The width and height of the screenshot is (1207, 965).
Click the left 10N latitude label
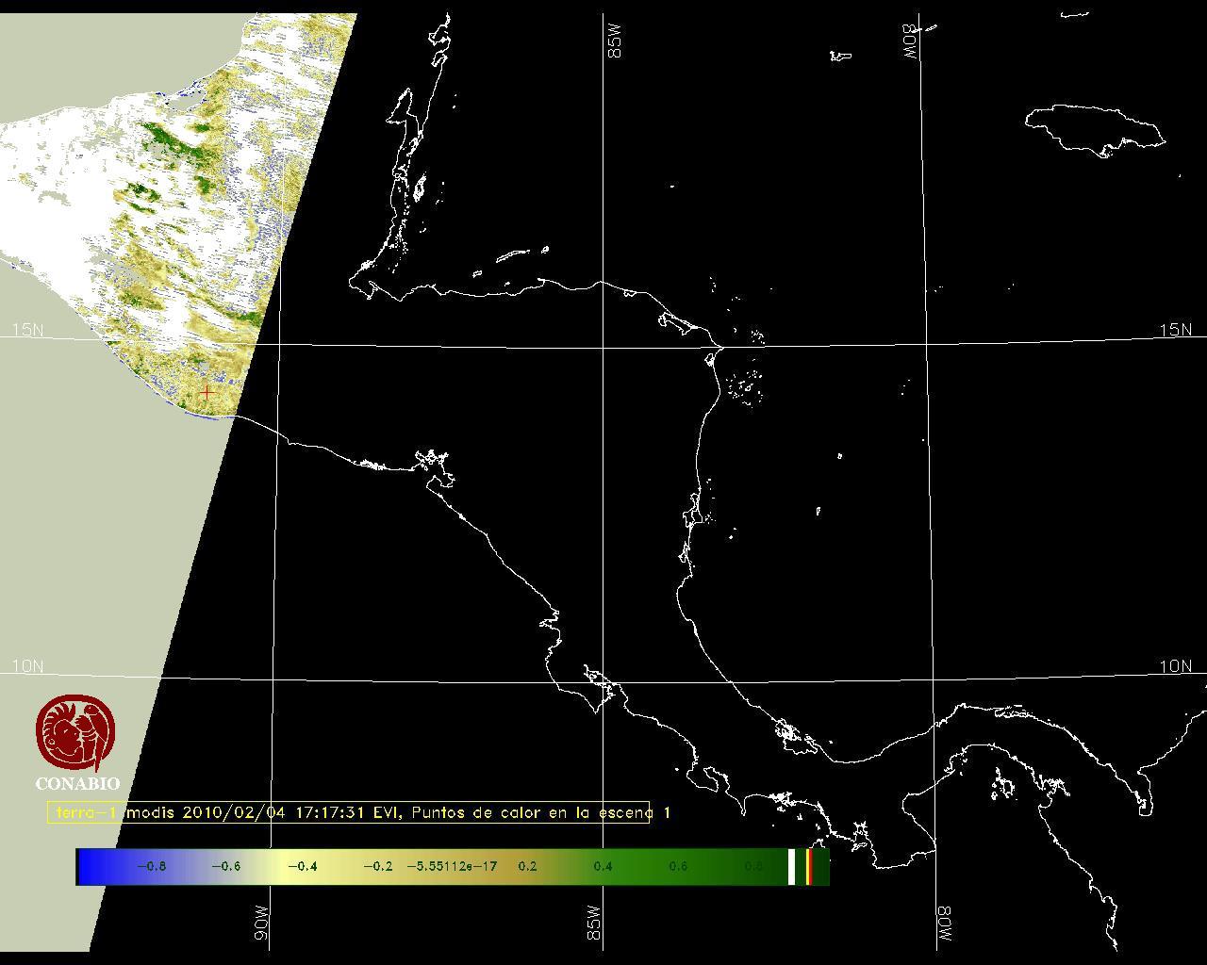pyautogui.click(x=27, y=666)
